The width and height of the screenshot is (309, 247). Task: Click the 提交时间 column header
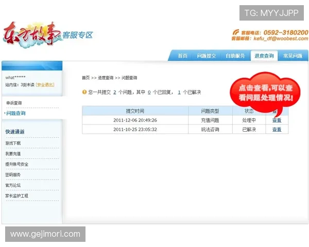[135, 111]
